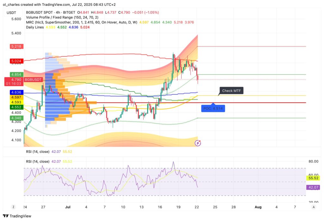Click the Z timezone button on the time axis

coord(13,206)
